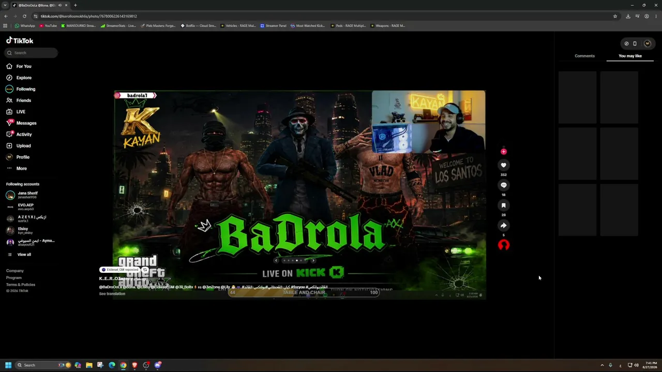The image size is (662, 372).
Task: Open comments with the speech bubble icon
Action: [x=504, y=185]
